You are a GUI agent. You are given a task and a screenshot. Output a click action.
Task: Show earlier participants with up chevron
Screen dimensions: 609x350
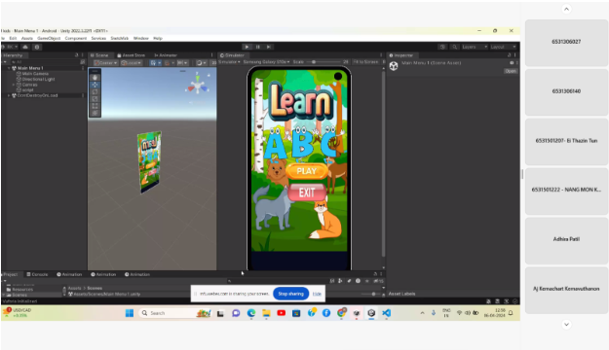pos(566,9)
